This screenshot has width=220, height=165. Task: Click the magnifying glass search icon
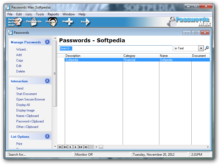coord(207,48)
